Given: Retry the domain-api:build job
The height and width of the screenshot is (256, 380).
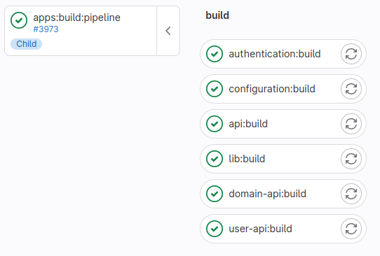Looking at the screenshot, I should pos(351,194).
